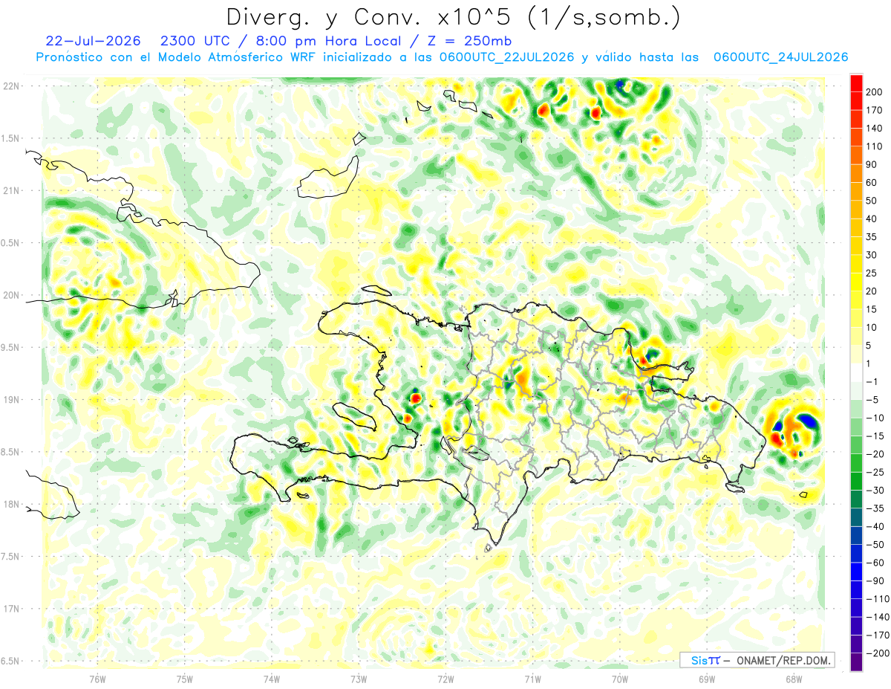Click the colorbar label '-60'
The width and height of the screenshot is (891, 689).
click(877, 563)
